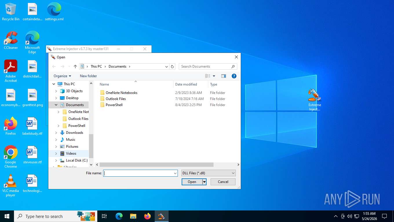Click This PC in the address bar
Screen dimensions: 394x222
click(96, 66)
